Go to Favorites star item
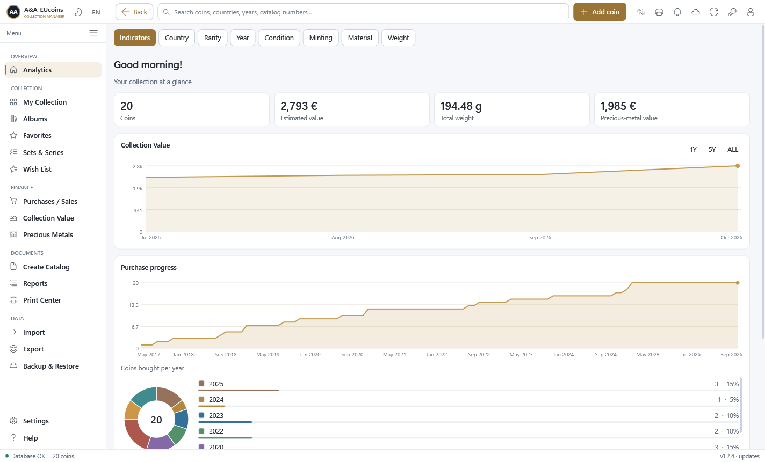The width and height of the screenshot is (765, 462). click(53, 135)
